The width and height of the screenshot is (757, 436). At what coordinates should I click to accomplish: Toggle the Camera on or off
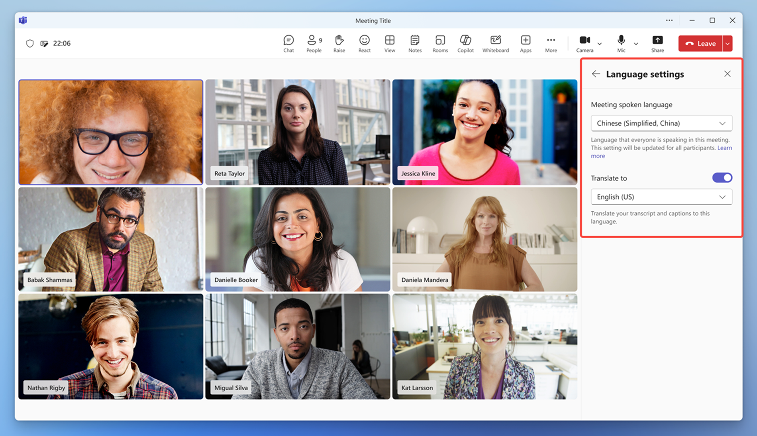coord(584,43)
